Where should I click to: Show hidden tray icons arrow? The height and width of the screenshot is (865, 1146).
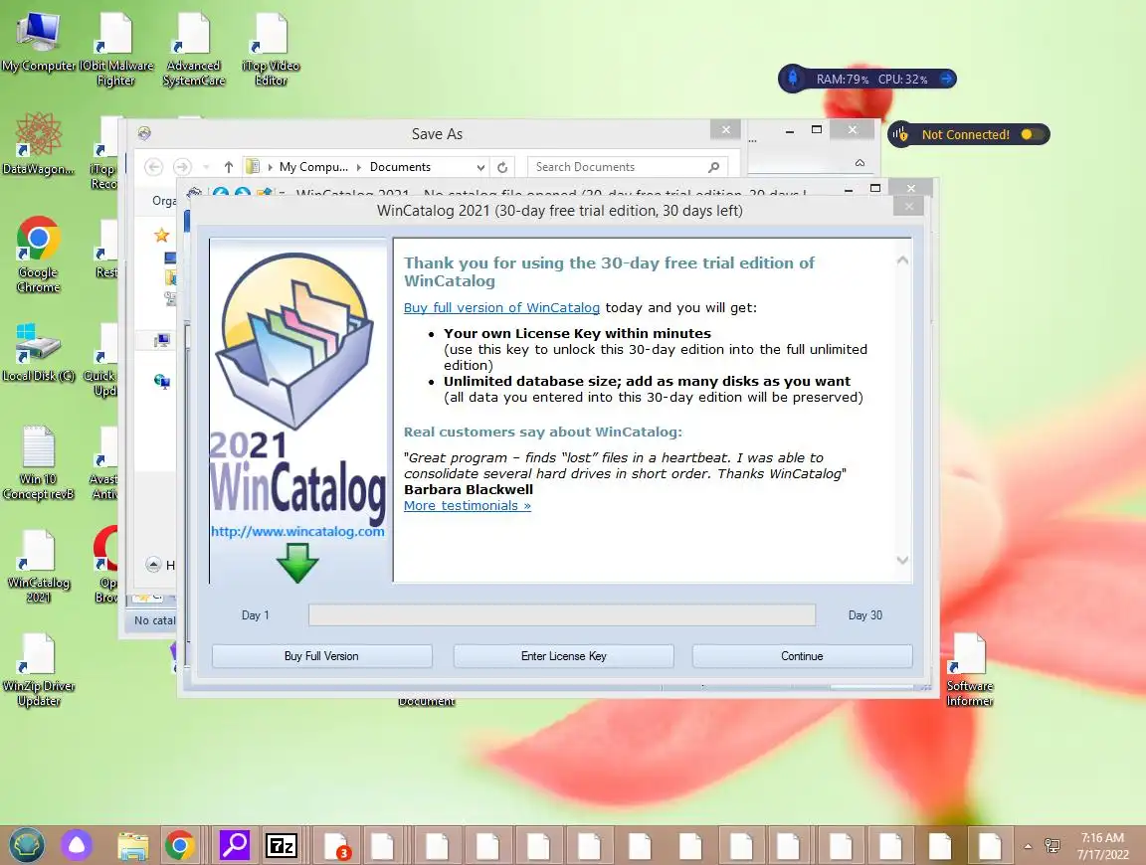pyautogui.click(x=1028, y=846)
